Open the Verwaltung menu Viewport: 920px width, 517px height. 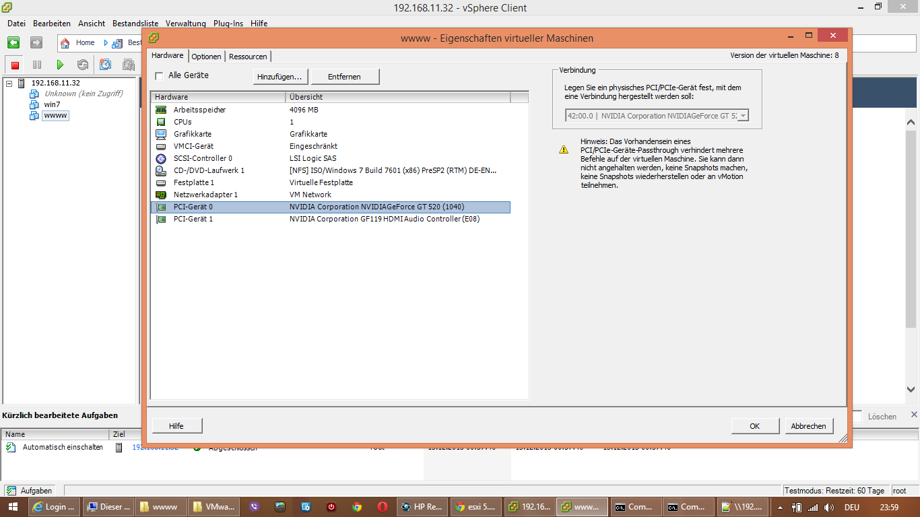click(186, 23)
